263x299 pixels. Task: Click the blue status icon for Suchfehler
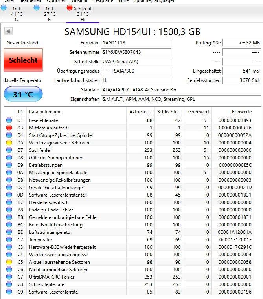click(9, 150)
